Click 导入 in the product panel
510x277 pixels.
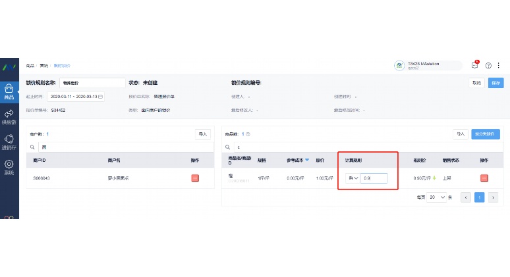460,134
